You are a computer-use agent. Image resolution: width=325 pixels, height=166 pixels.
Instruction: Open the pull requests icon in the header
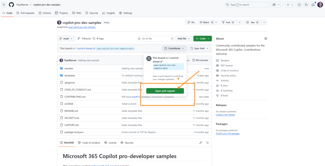(x=306, y=5)
